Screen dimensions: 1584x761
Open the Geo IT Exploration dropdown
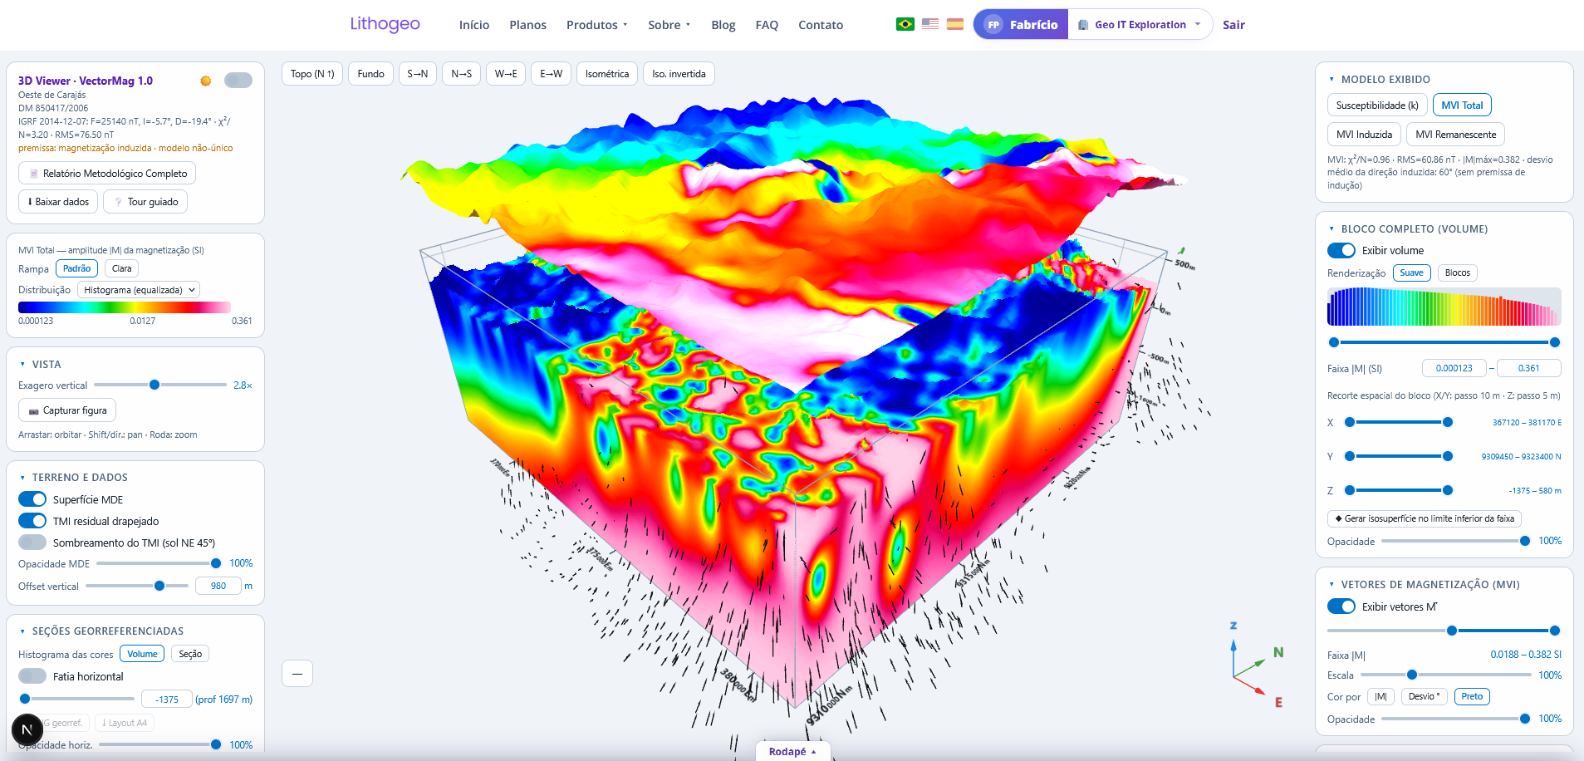coord(1140,25)
